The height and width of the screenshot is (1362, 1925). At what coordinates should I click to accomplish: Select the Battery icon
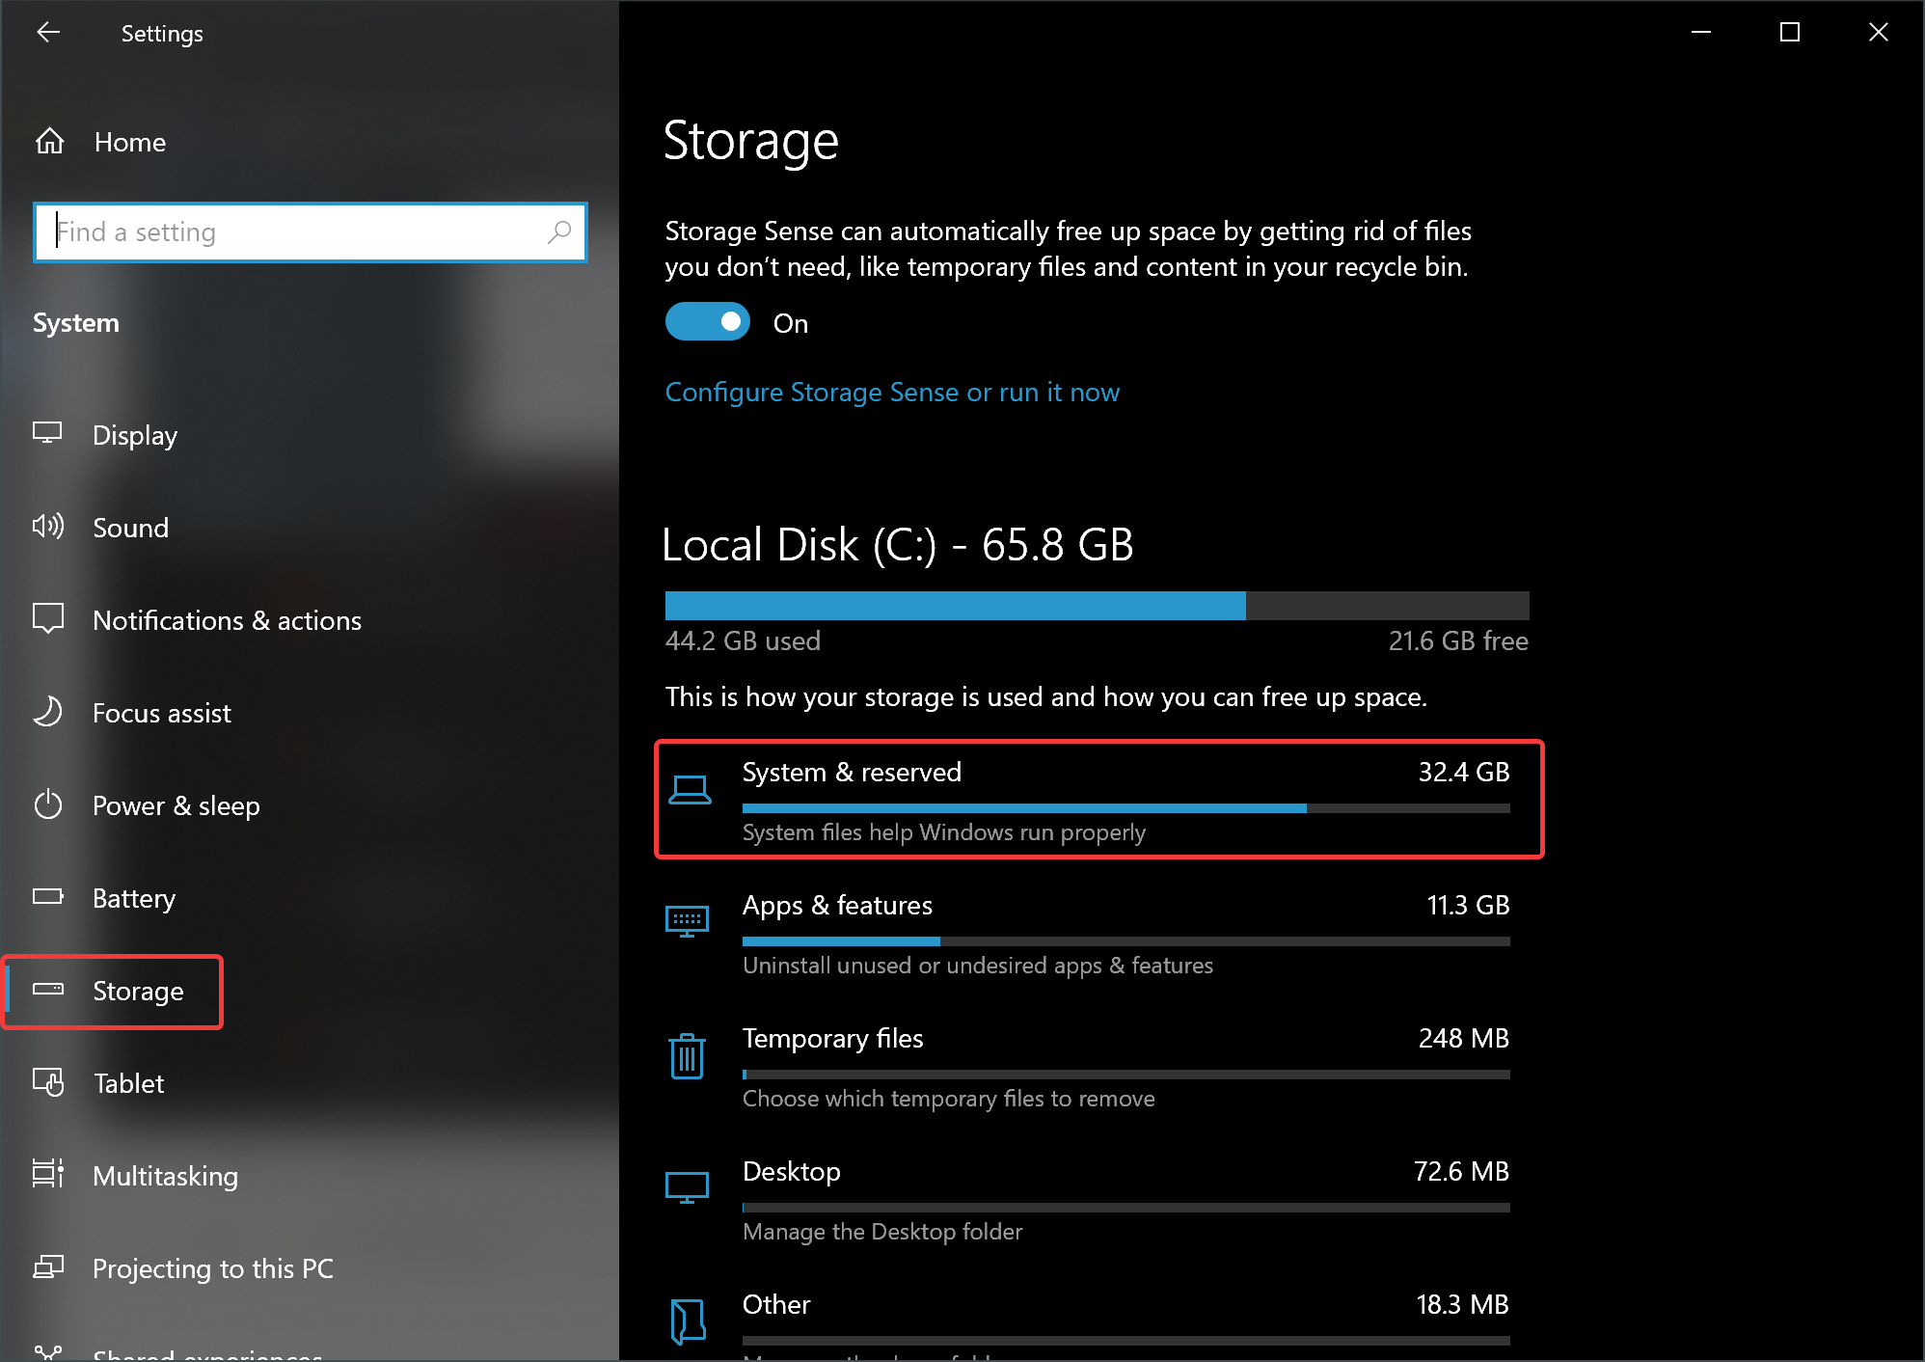[48, 897]
